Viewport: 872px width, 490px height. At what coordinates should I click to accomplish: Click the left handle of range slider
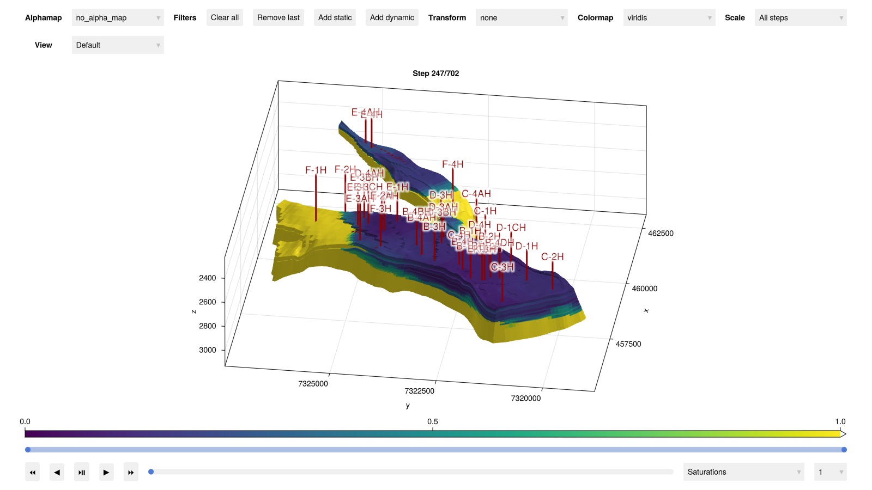(x=28, y=450)
